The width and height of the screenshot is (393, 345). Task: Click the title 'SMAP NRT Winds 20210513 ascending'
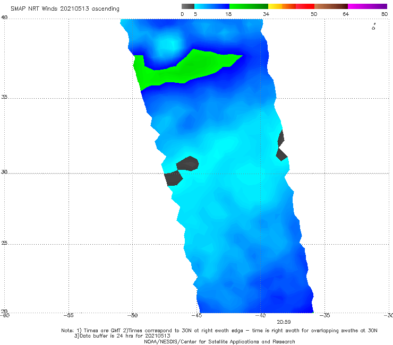tap(65, 8)
